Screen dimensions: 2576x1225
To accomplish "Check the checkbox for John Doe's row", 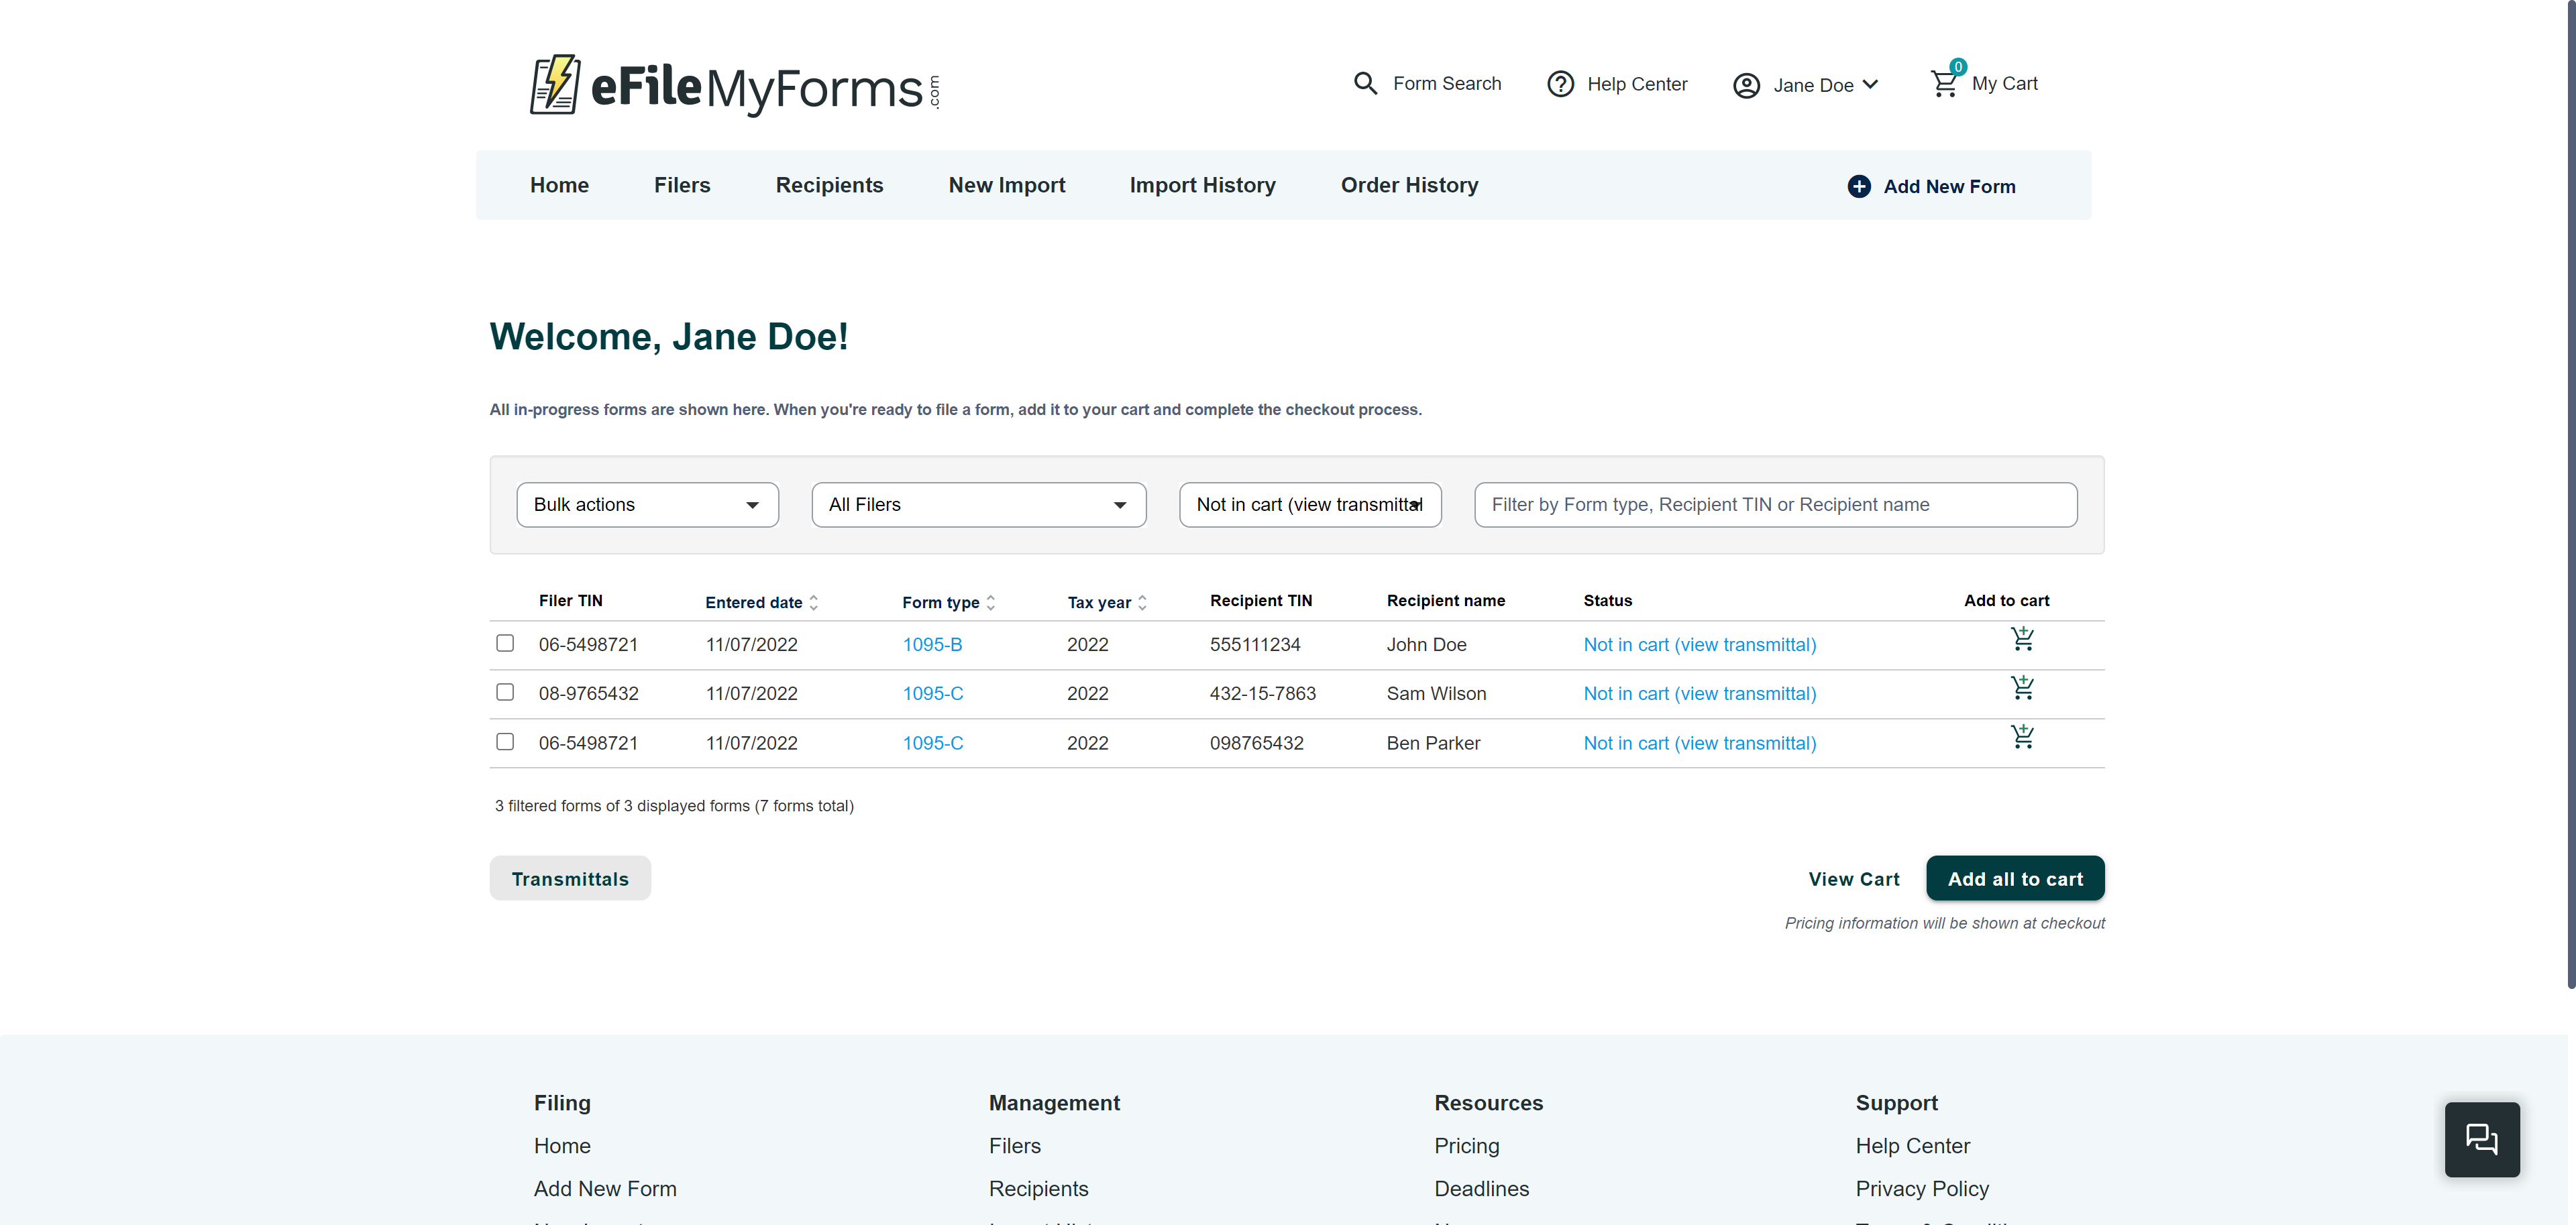I will 505,644.
